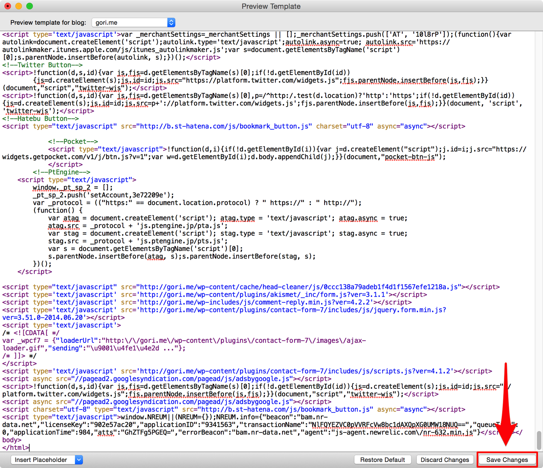Image resolution: width=543 pixels, height=468 pixels.
Task: Click the comment-reply.min.js script URL
Action: point(256,302)
